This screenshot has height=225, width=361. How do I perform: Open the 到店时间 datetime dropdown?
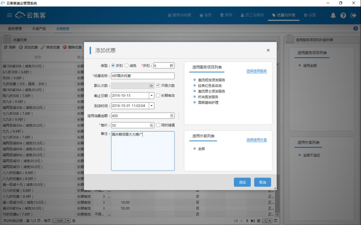(x=151, y=106)
